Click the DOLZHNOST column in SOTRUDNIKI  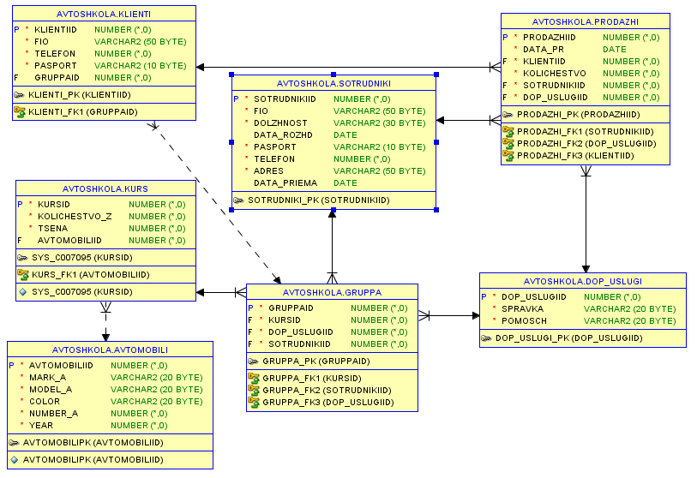click(x=280, y=123)
